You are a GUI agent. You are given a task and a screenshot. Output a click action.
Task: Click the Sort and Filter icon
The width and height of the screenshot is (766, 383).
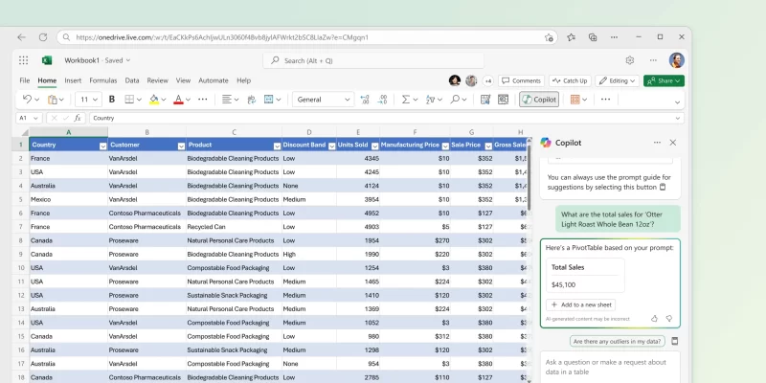point(430,100)
